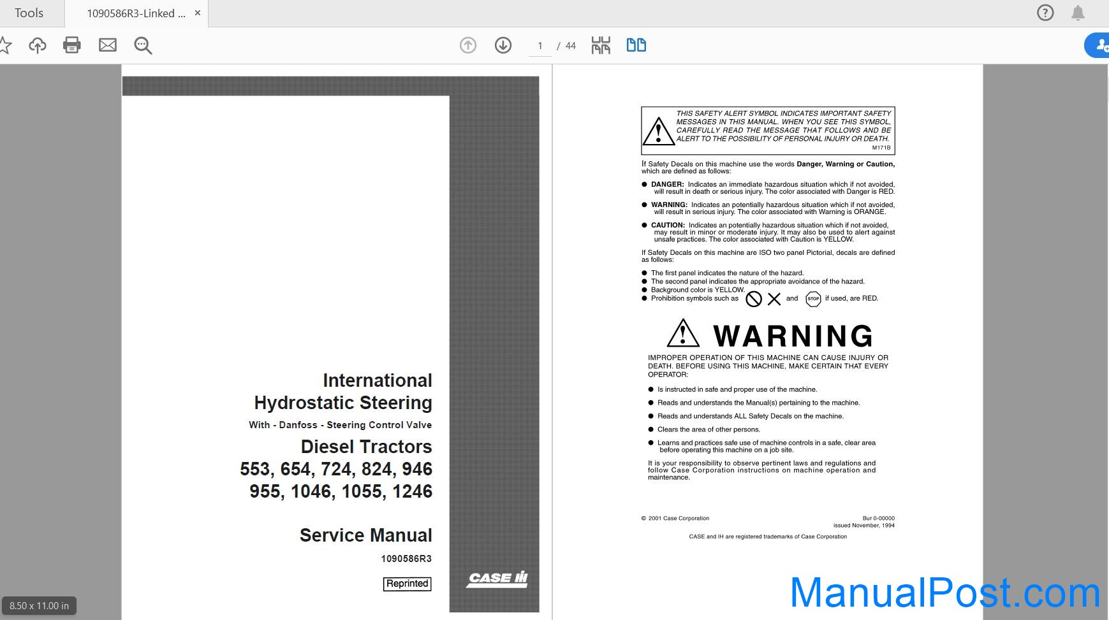Click the 'Clears the area of other persons.' bullet
This screenshot has height=620, width=1109.
(x=704, y=429)
